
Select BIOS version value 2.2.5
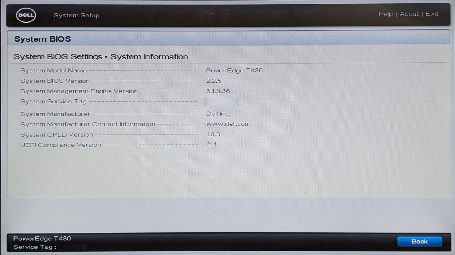(x=213, y=81)
